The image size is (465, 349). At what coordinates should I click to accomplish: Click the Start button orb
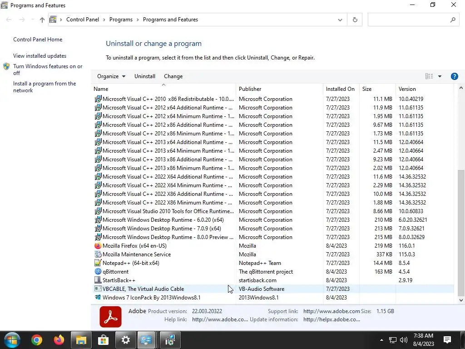click(x=12, y=340)
